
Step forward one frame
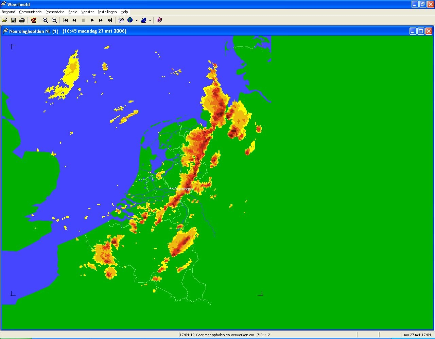tap(101, 20)
